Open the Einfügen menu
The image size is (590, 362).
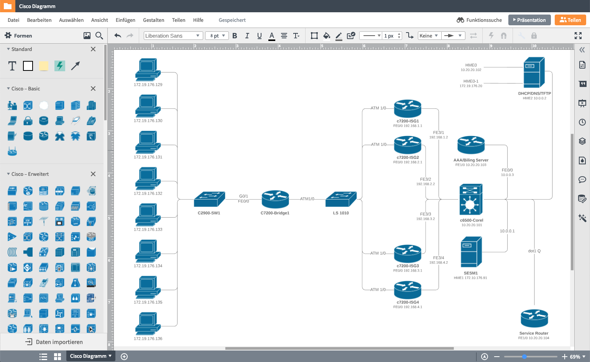(125, 20)
